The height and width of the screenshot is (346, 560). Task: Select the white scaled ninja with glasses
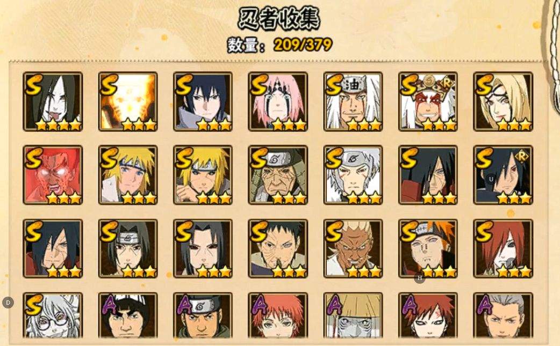[x=53, y=315]
